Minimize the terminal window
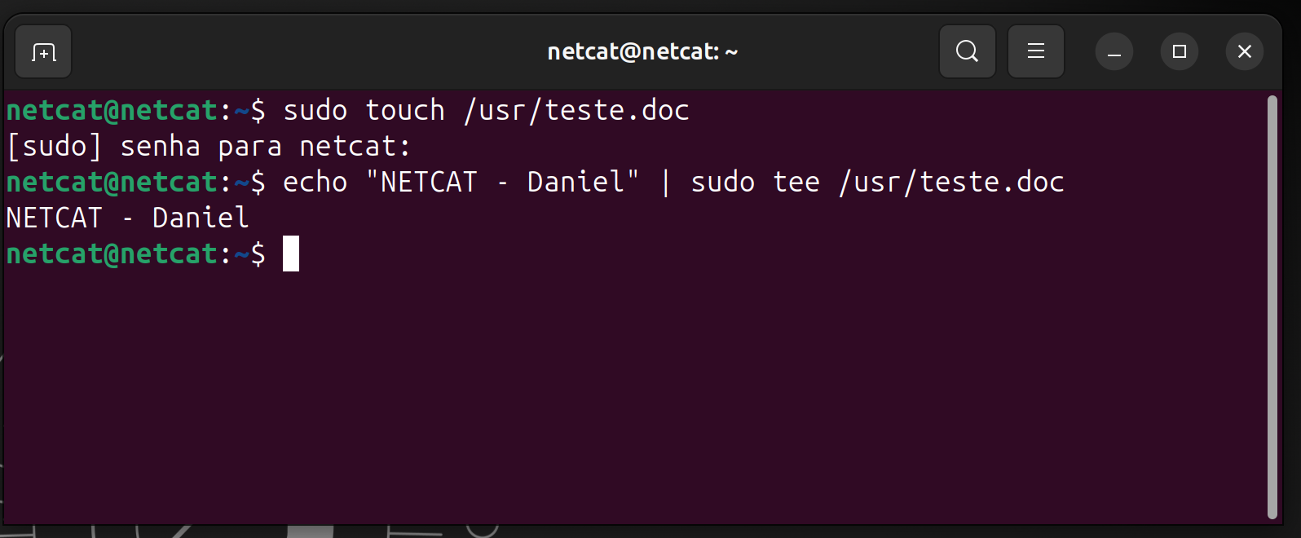Image resolution: width=1301 pixels, height=538 pixels. [1114, 52]
